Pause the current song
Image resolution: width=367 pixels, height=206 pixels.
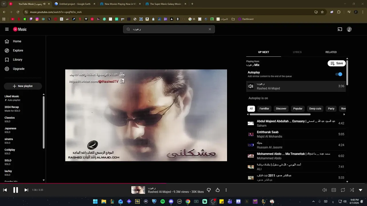[16, 190]
